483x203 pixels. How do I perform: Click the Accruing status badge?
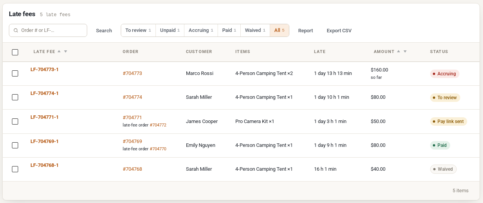pyautogui.click(x=444, y=74)
